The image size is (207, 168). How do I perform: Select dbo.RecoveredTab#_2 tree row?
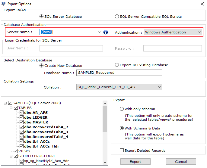tap(46, 127)
